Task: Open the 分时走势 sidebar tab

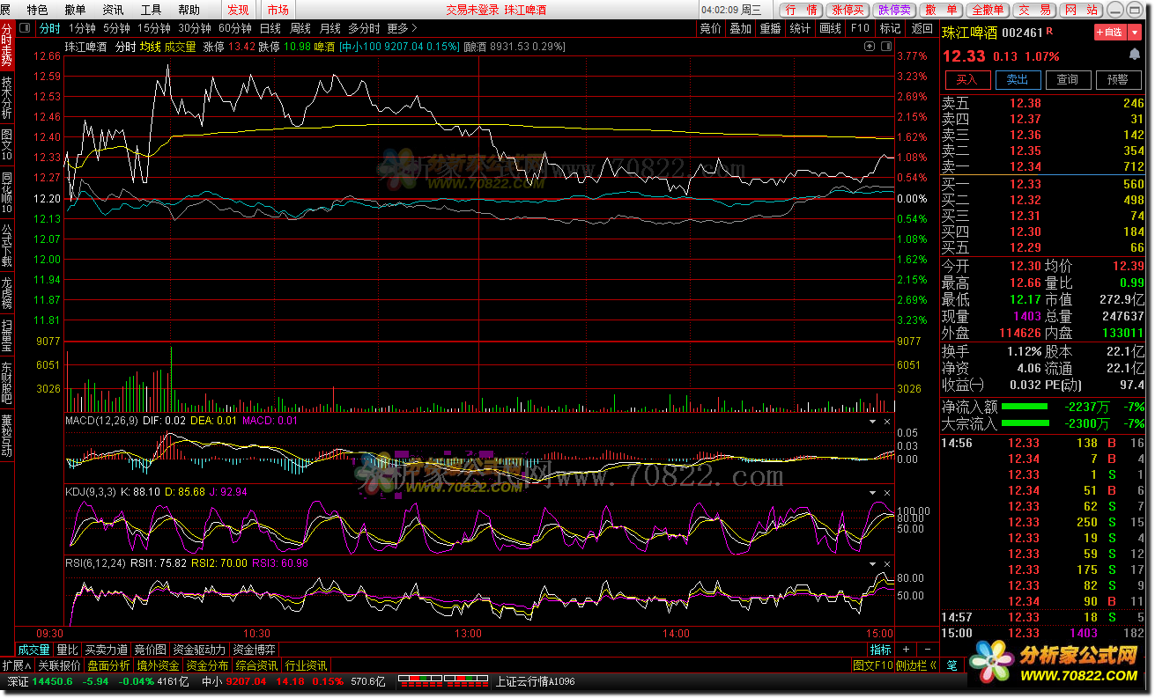Action: (7, 43)
